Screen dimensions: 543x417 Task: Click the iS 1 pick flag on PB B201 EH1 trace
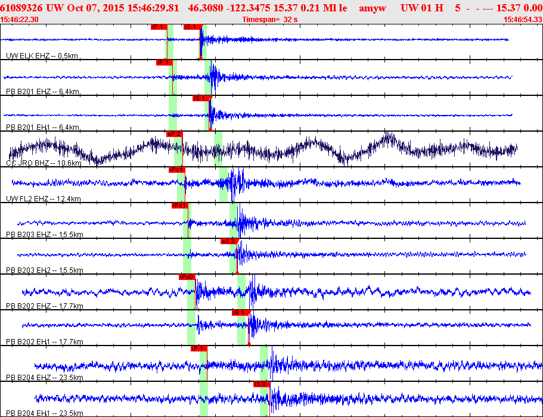click(x=201, y=98)
